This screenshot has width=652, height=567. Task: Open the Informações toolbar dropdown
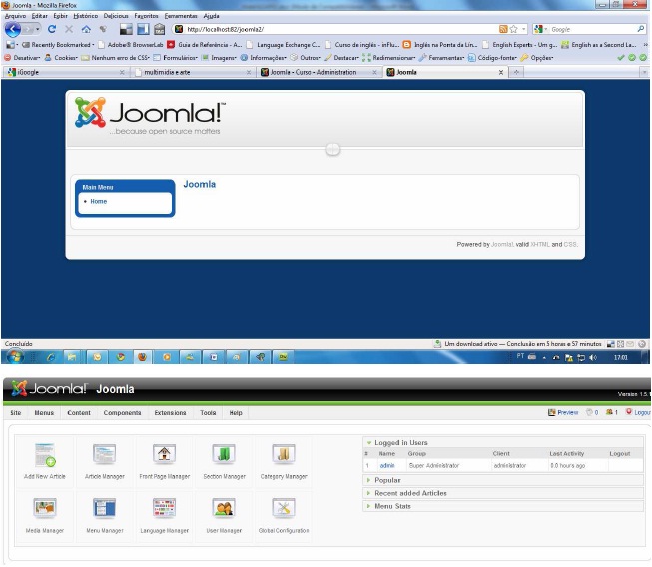pos(264,57)
